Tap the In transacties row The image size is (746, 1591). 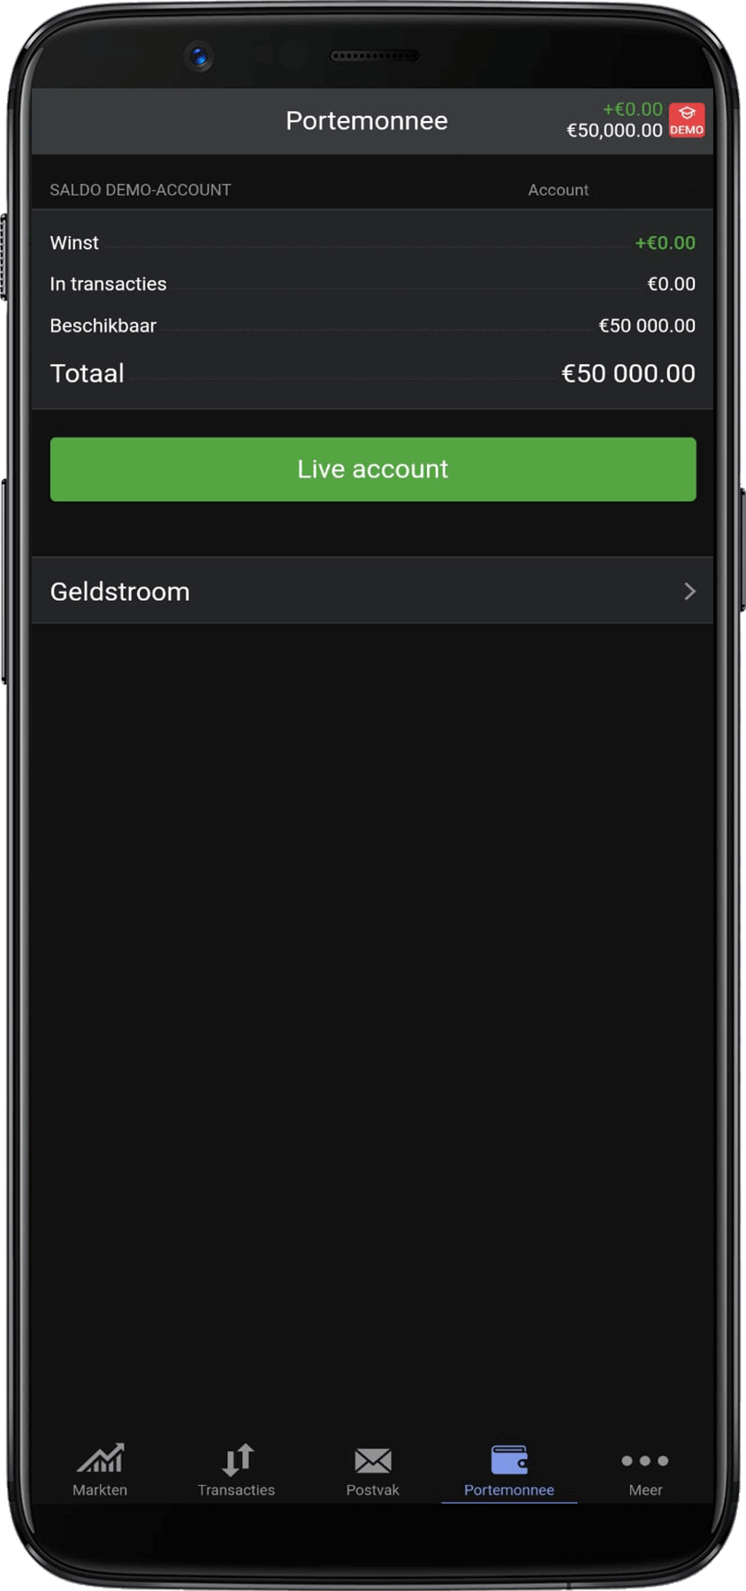373,284
